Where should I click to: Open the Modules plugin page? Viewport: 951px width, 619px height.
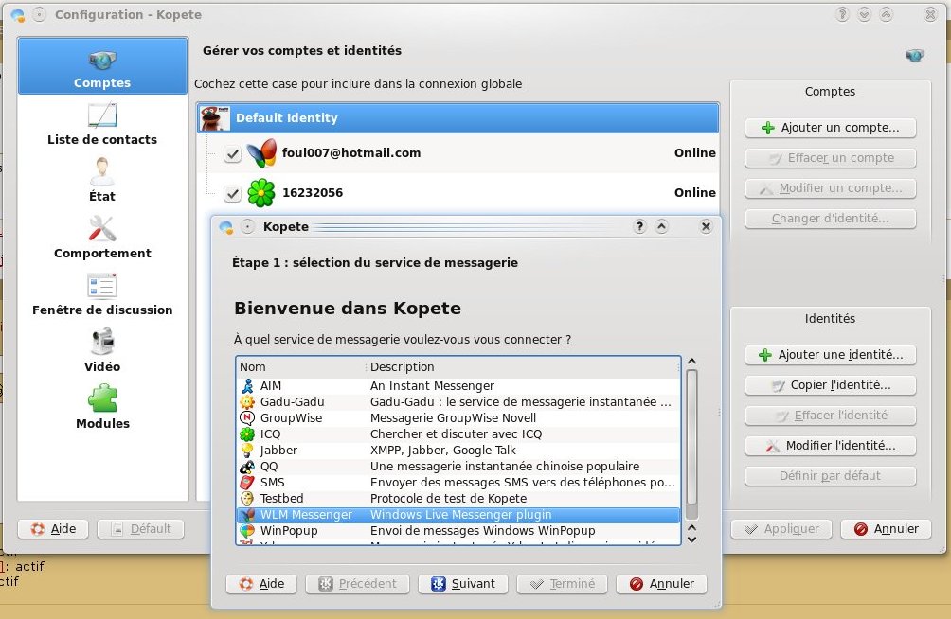tap(102, 407)
